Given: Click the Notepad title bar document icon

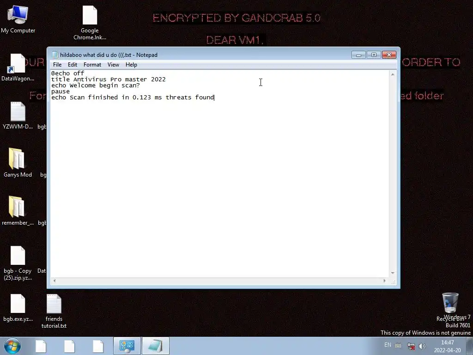Looking at the screenshot, I should coord(55,55).
